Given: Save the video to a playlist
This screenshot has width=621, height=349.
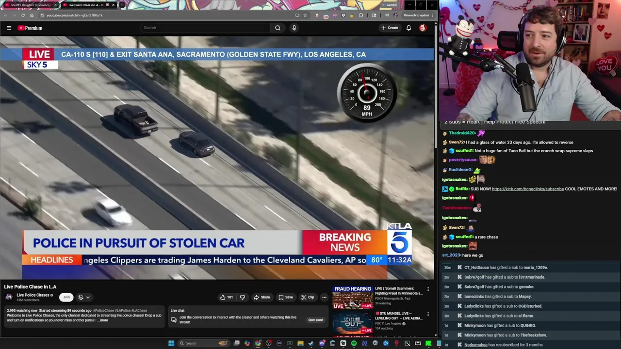Looking at the screenshot, I should [285, 297].
